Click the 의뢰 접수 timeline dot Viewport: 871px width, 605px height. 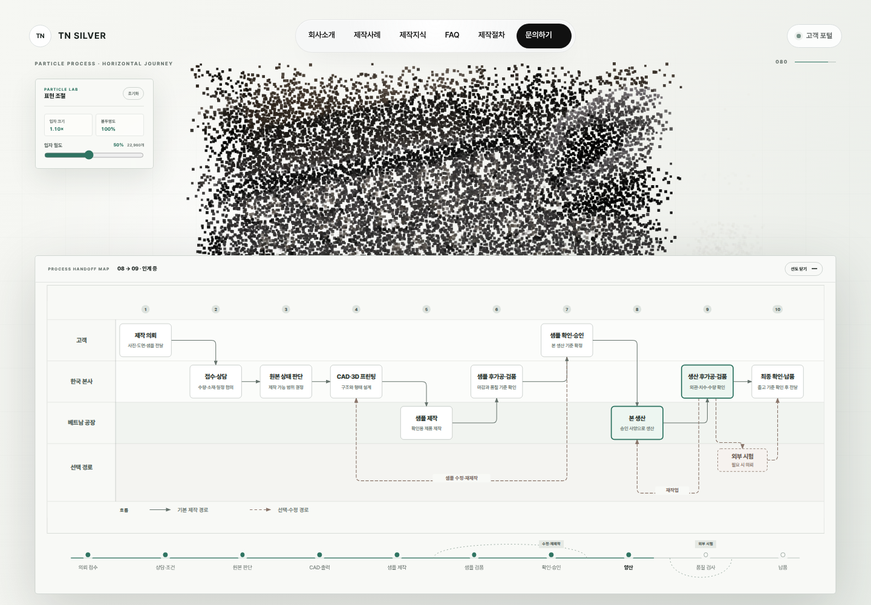click(88, 555)
